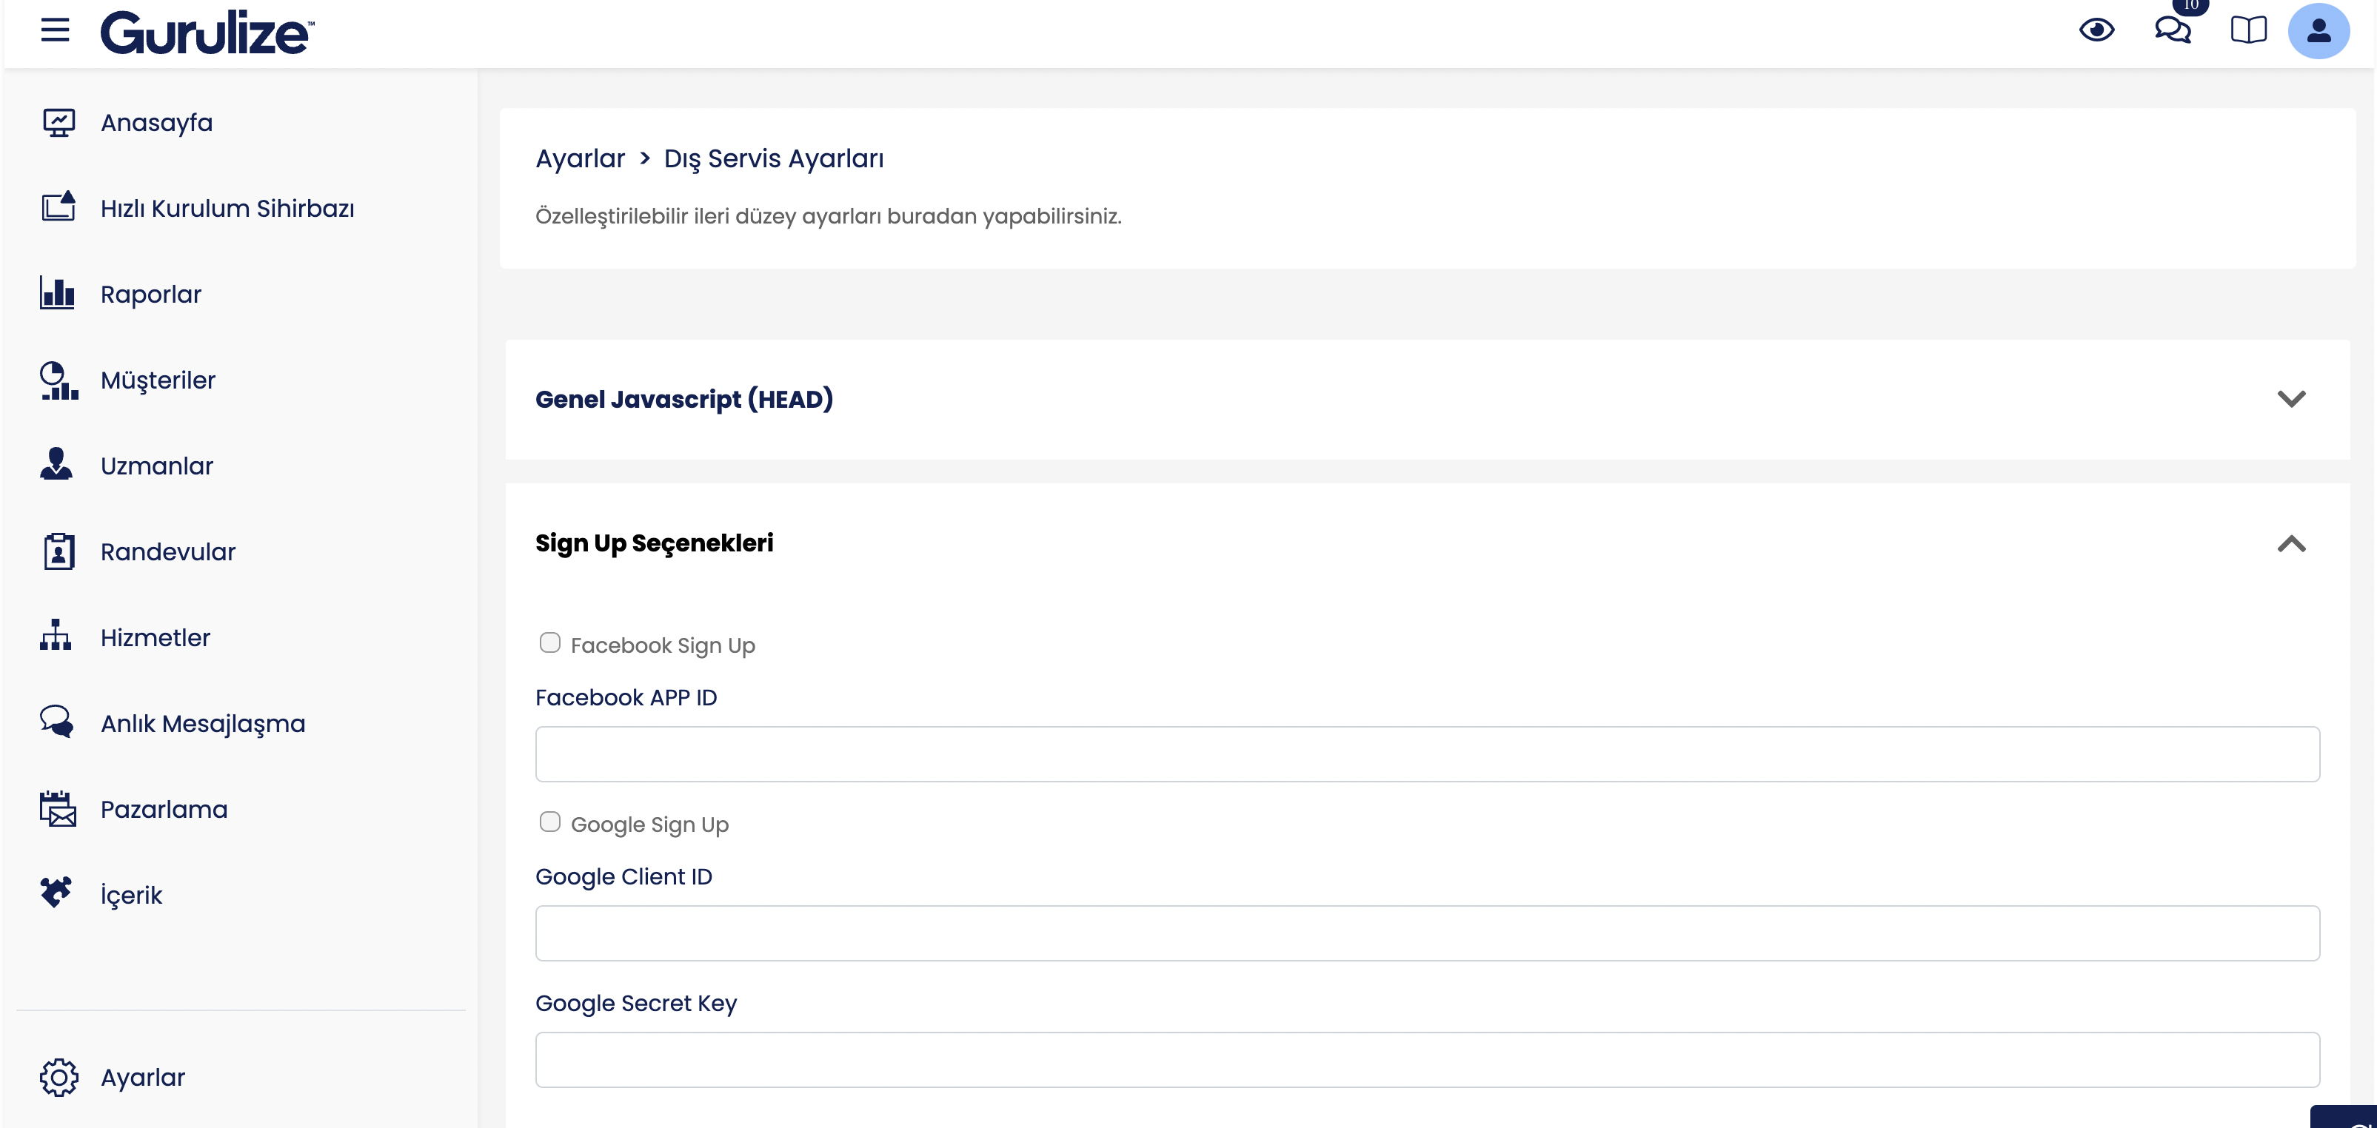Click the eye preview icon
This screenshot has width=2377, height=1128.
[2096, 30]
